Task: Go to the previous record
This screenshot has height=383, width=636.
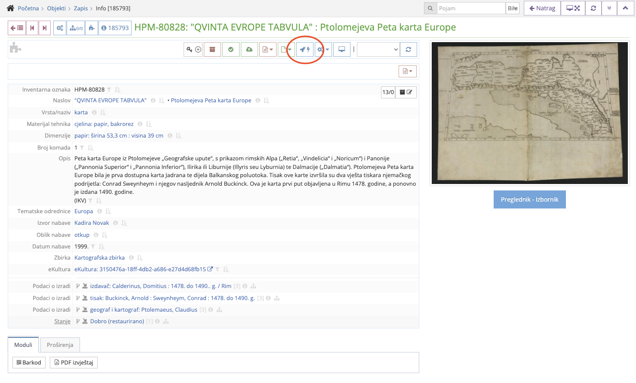Action: [32, 28]
